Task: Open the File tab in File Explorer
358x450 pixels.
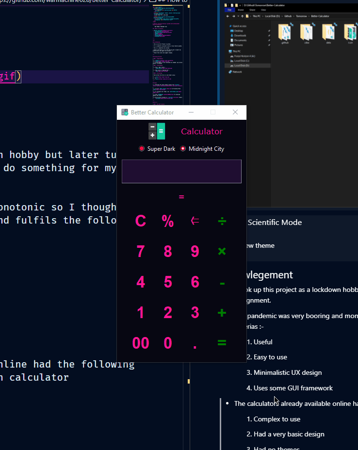Action: pos(229,10)
